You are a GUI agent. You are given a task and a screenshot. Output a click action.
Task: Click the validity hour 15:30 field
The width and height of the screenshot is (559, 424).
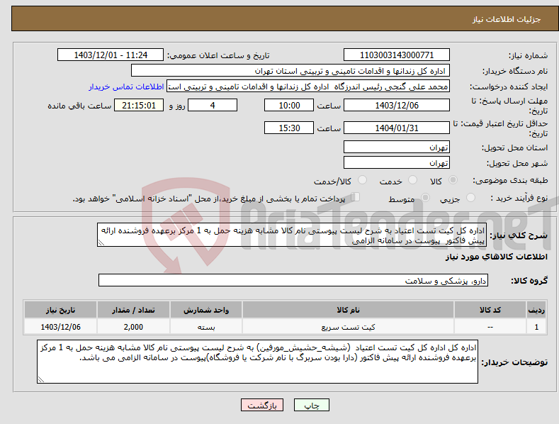point(289,128)
